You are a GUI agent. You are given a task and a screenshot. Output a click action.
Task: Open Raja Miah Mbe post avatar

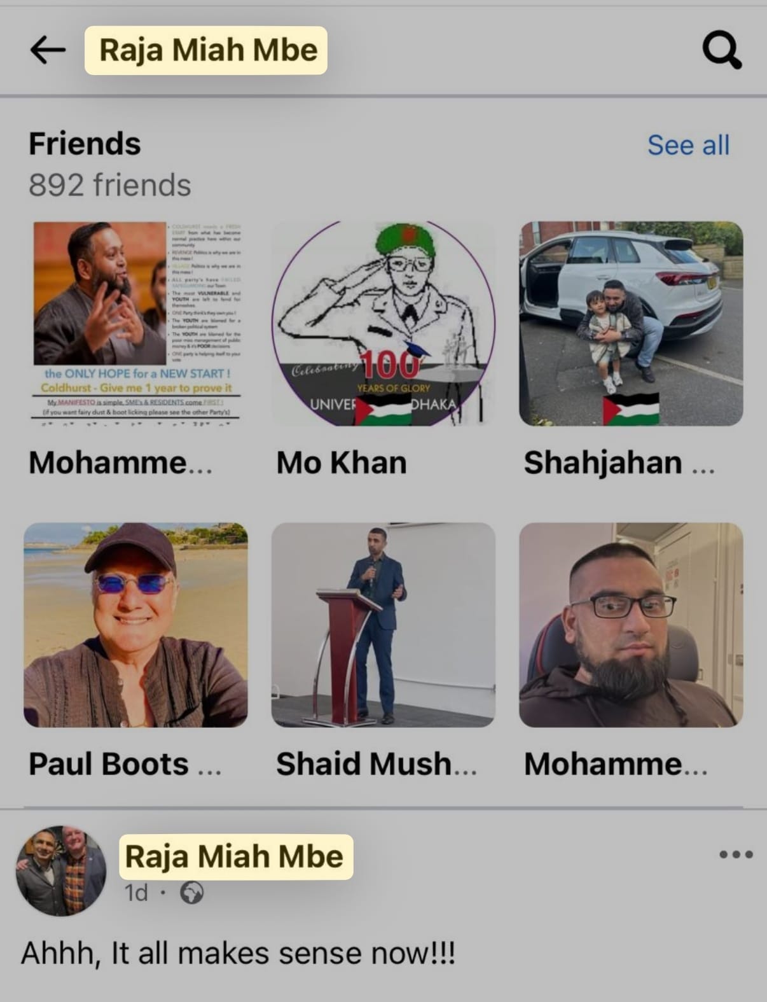(61, 870)
